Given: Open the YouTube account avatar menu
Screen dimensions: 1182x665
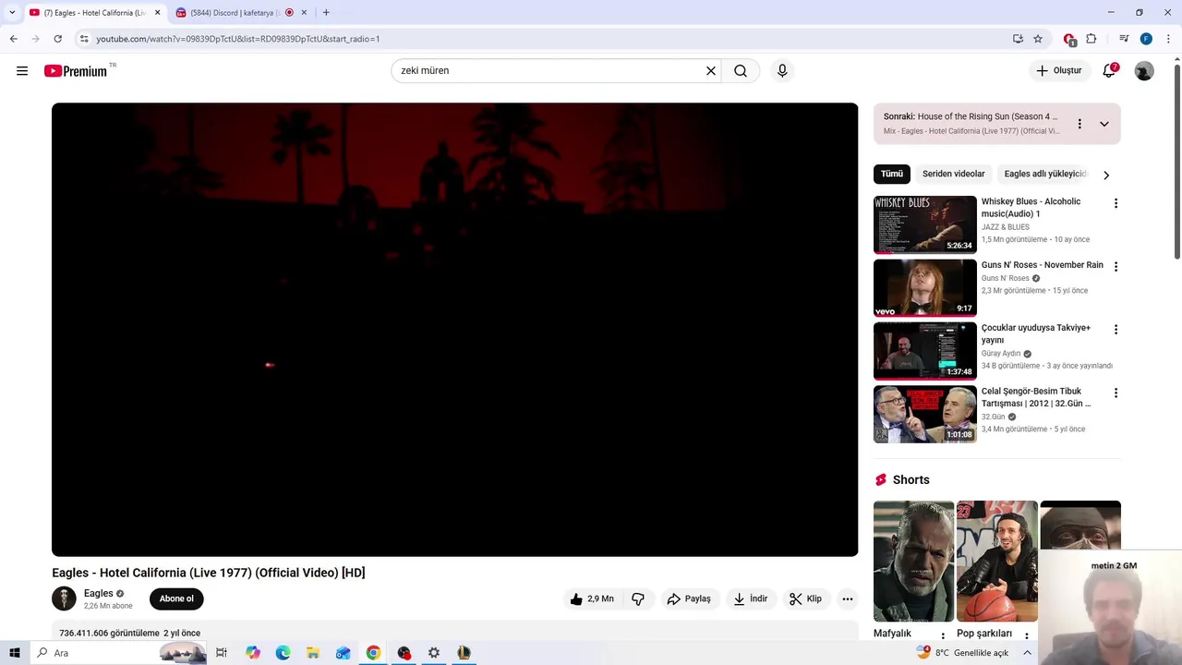Looking at the screenshot, I should (1144, 71).
